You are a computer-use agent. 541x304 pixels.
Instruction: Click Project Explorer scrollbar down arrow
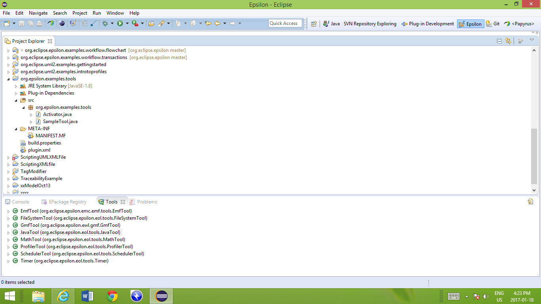[534, 190]
